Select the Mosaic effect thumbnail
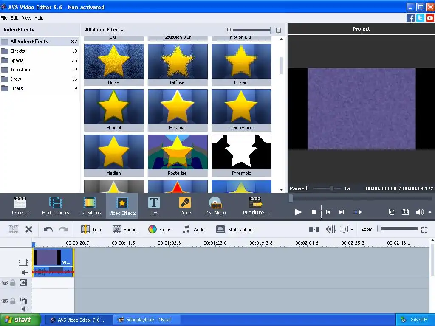 click(241, 65)
